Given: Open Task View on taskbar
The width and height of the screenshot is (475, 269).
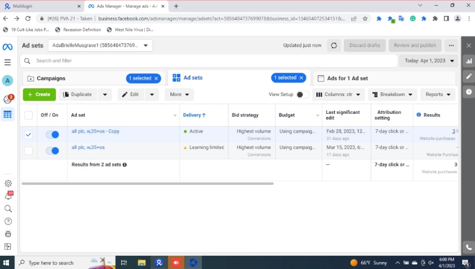Looking at the screenshot, I should 124,263.
